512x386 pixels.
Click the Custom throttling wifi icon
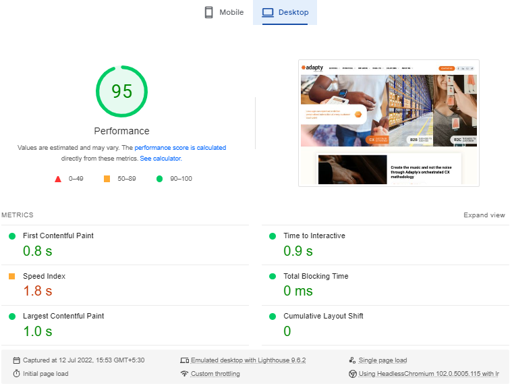[184, 374]
